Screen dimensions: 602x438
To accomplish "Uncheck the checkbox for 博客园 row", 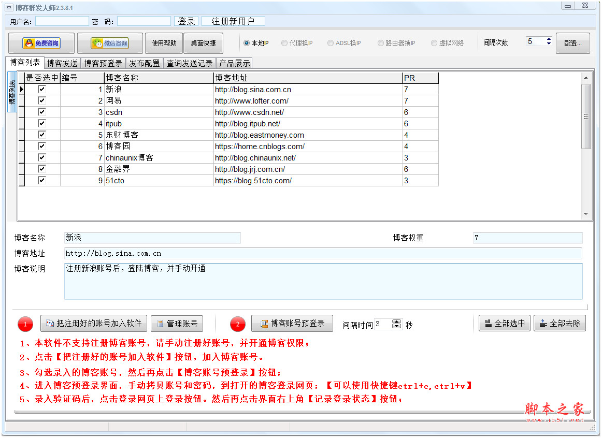I will (x=42, y=146).
